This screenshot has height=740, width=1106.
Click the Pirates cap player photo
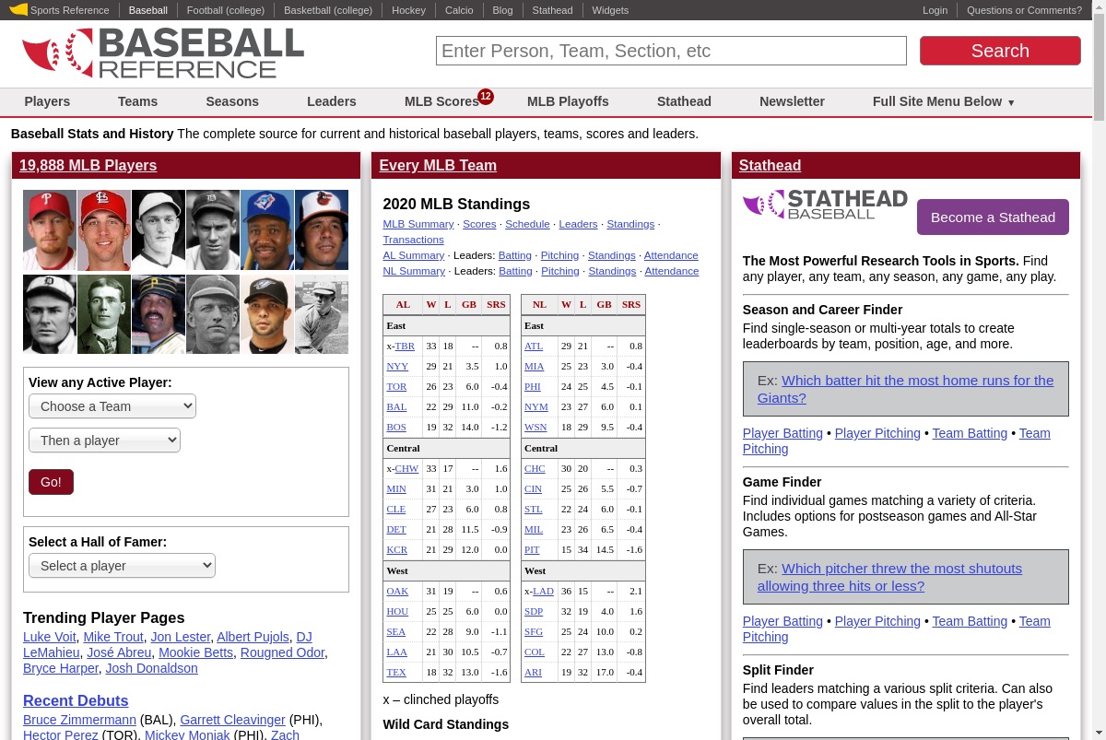(x=159, y=314)
